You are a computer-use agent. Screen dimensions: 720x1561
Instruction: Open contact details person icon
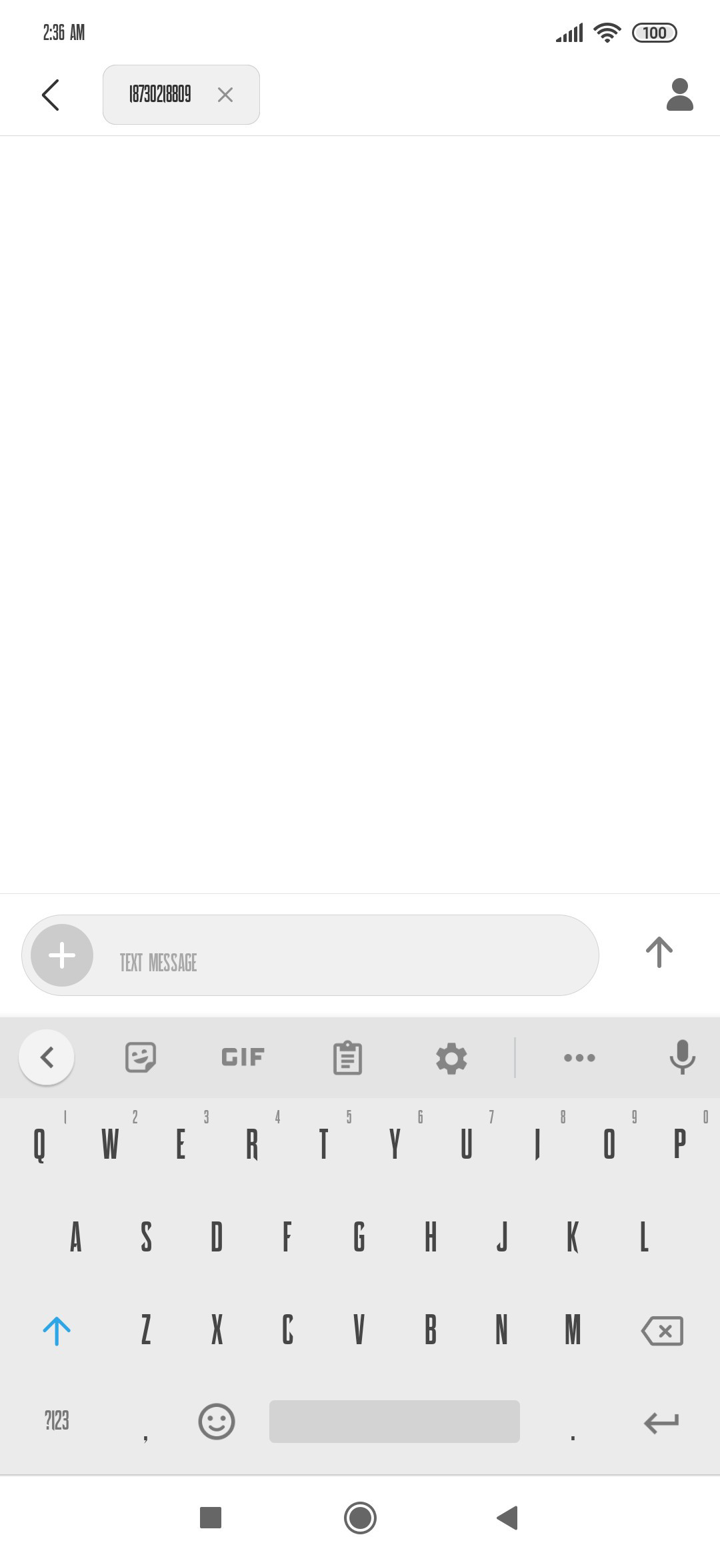(x=679, y=95)
